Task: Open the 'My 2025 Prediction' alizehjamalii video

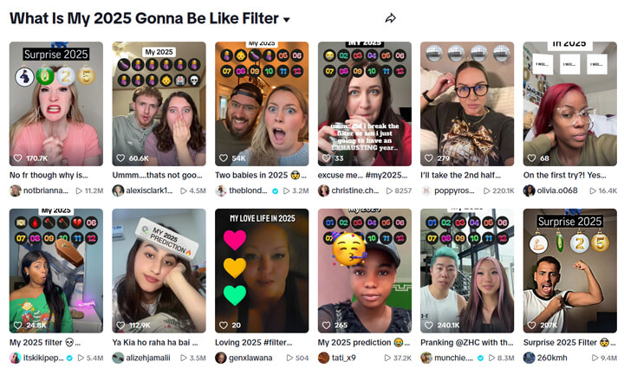Action: (x=159, y=271)
